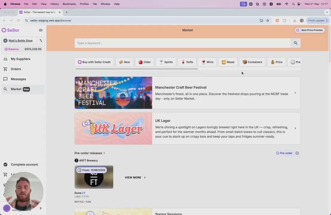Screen dimensions: 331x215
Task: Open 40FT Brewery supplier link
Action: pos(86,160)
